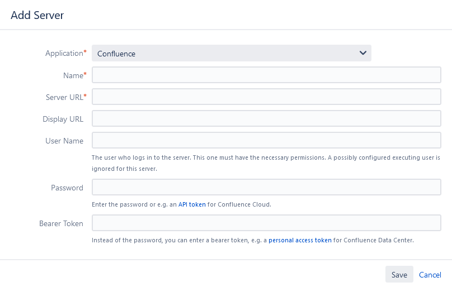Click the Display URL label

coord(63,119)
